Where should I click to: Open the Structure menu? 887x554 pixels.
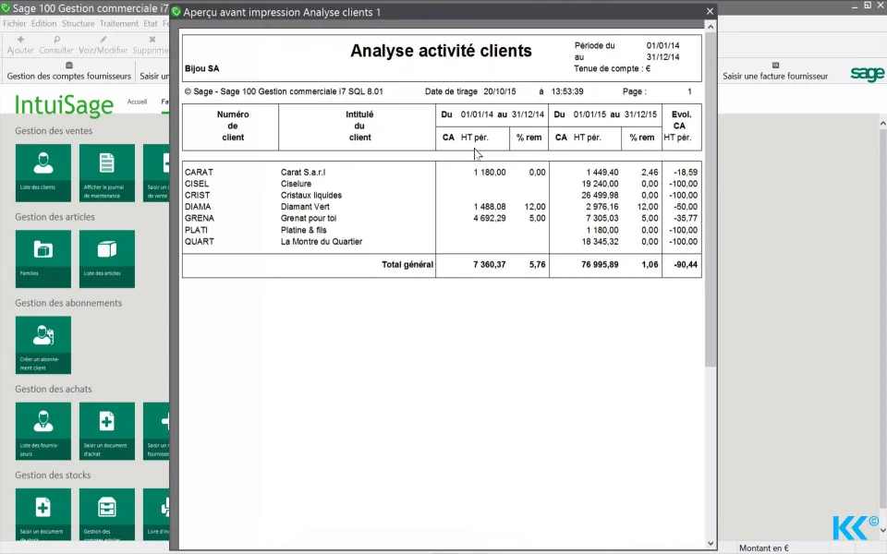[78, 24]
